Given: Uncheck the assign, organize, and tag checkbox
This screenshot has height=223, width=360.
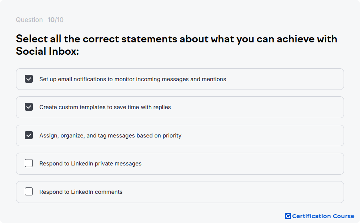Looking at the screenshot, I should click(29, 135).
